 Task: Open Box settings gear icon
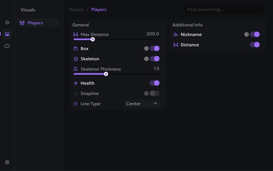(146, 49)
